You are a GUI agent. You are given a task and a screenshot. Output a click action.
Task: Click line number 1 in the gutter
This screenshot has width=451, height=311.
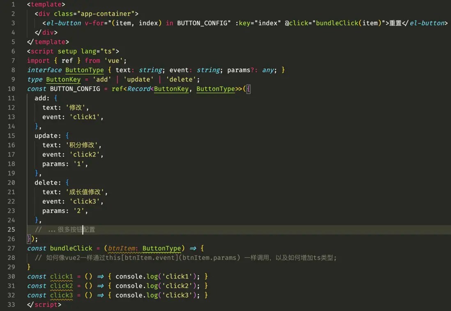coord(12,4)
